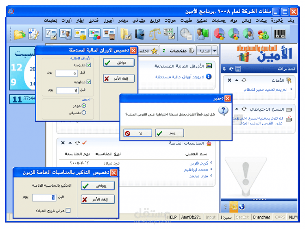Click the AmnDb271 status bar entry

point(191,217)
